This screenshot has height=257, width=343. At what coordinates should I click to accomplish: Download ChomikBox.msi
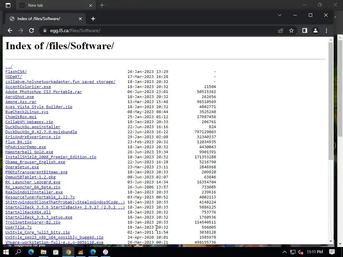coord(21,117)
